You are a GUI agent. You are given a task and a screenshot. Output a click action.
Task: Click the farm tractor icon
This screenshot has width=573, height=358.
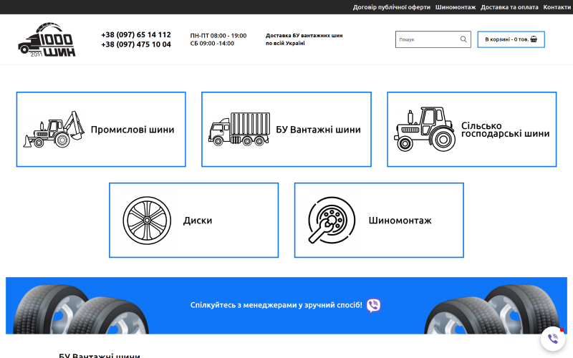[425, 130]
